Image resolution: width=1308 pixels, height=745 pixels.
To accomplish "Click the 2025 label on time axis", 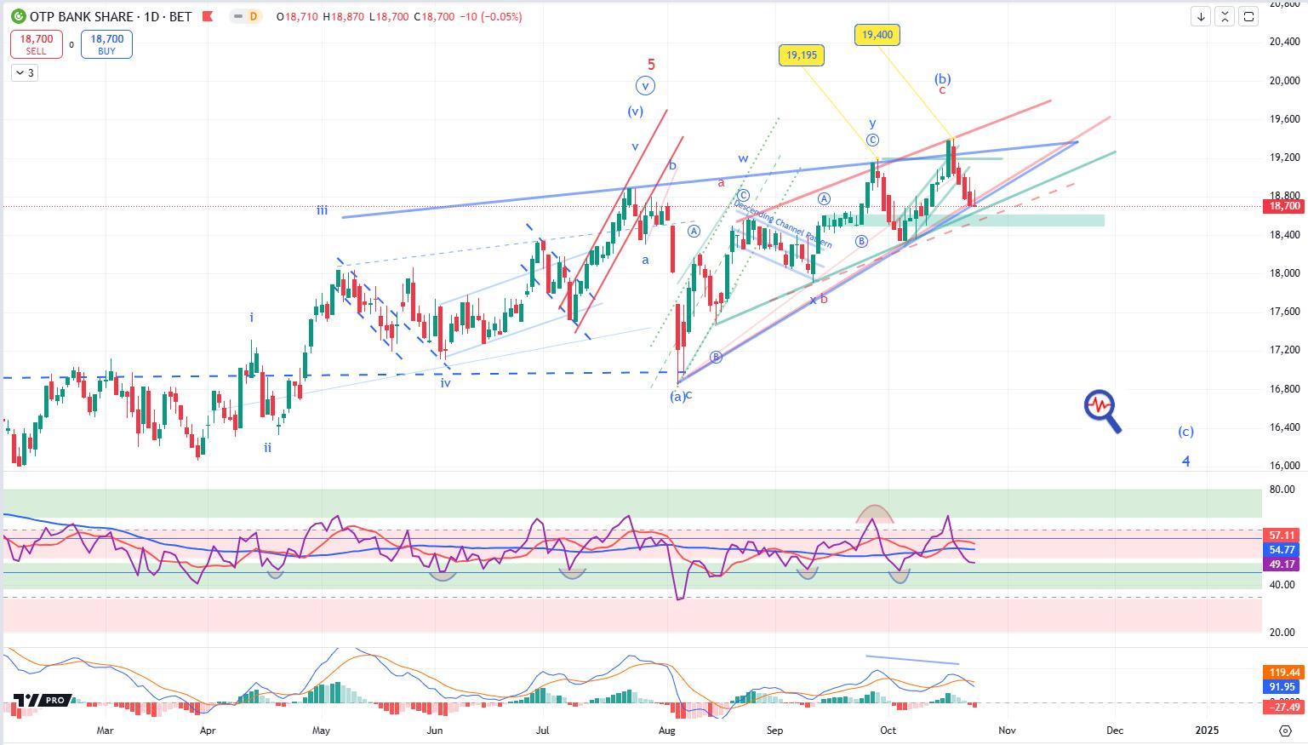I will point(1207,731).
